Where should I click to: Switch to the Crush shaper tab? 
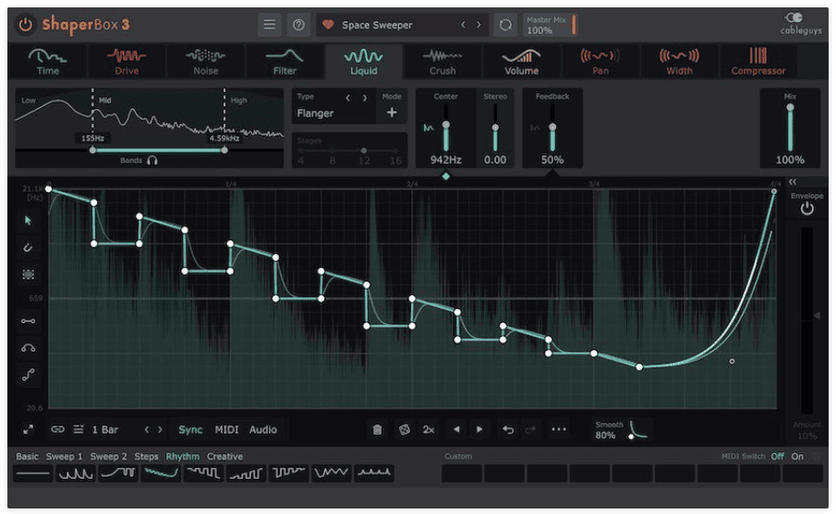point(442,61)
